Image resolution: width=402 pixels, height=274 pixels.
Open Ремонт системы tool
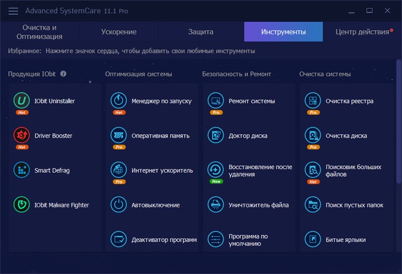[x=250, y=101]
